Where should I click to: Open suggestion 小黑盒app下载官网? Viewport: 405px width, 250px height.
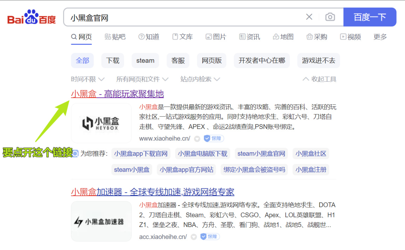tap(141, 154)
